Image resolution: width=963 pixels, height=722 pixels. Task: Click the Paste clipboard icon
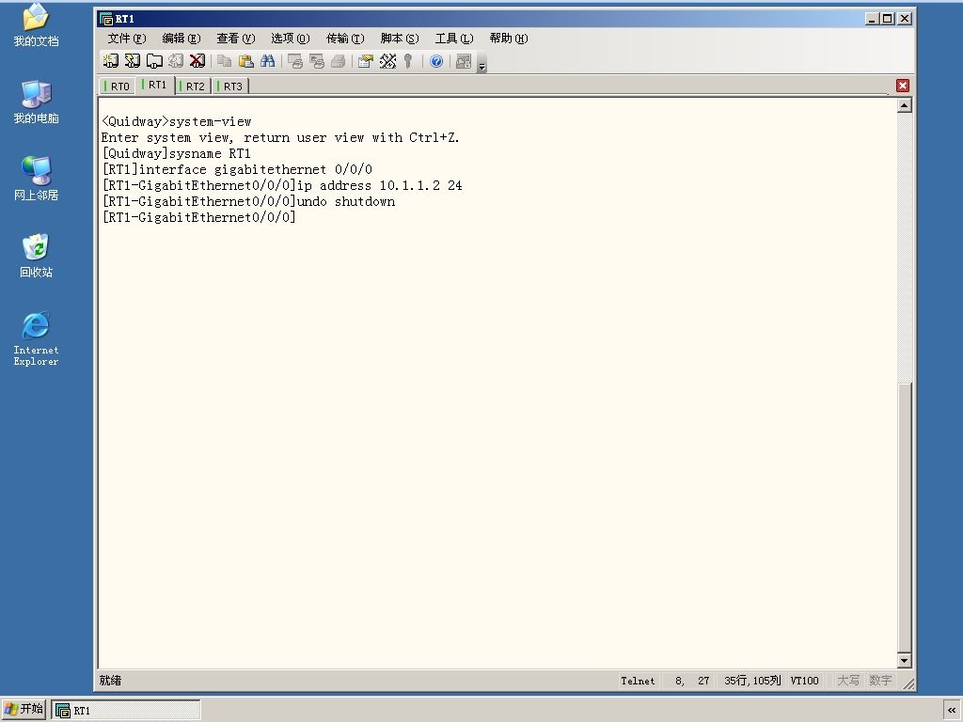pos(245,61)
